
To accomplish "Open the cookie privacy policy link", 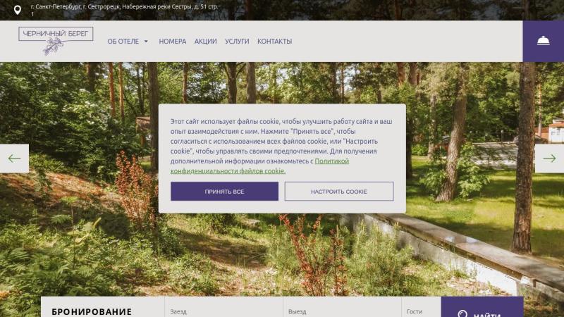I will [259, 166].
